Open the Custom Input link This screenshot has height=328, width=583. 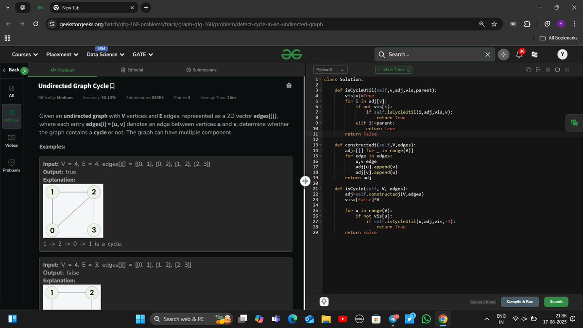(483, 301)
